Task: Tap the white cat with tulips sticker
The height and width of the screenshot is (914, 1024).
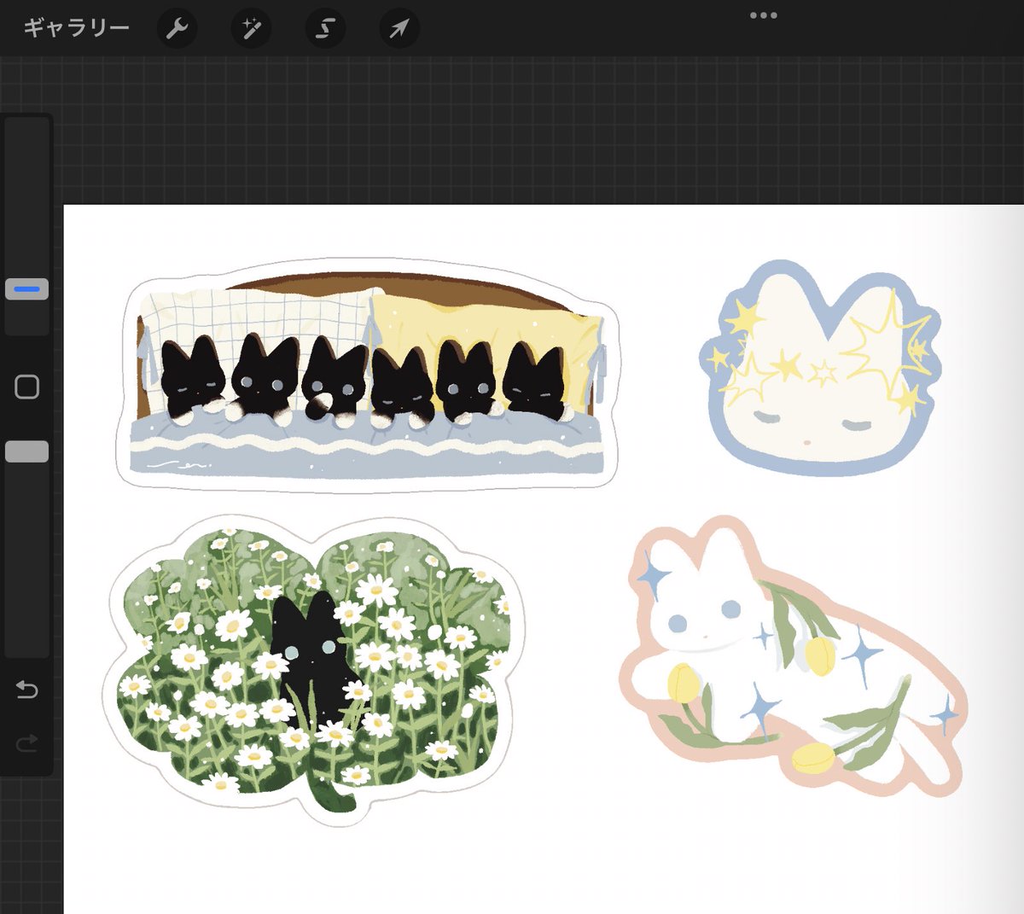Action: point(794,657)
